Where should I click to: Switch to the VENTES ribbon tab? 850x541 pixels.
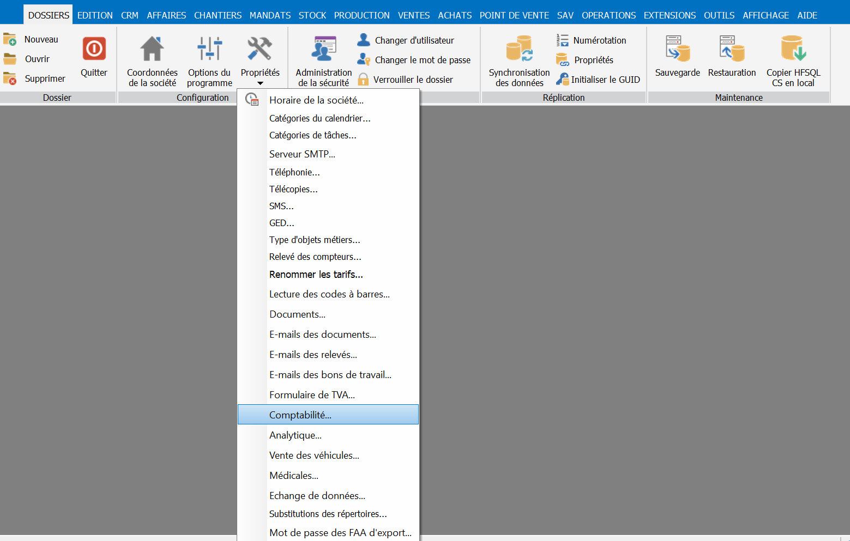(413, 15)
